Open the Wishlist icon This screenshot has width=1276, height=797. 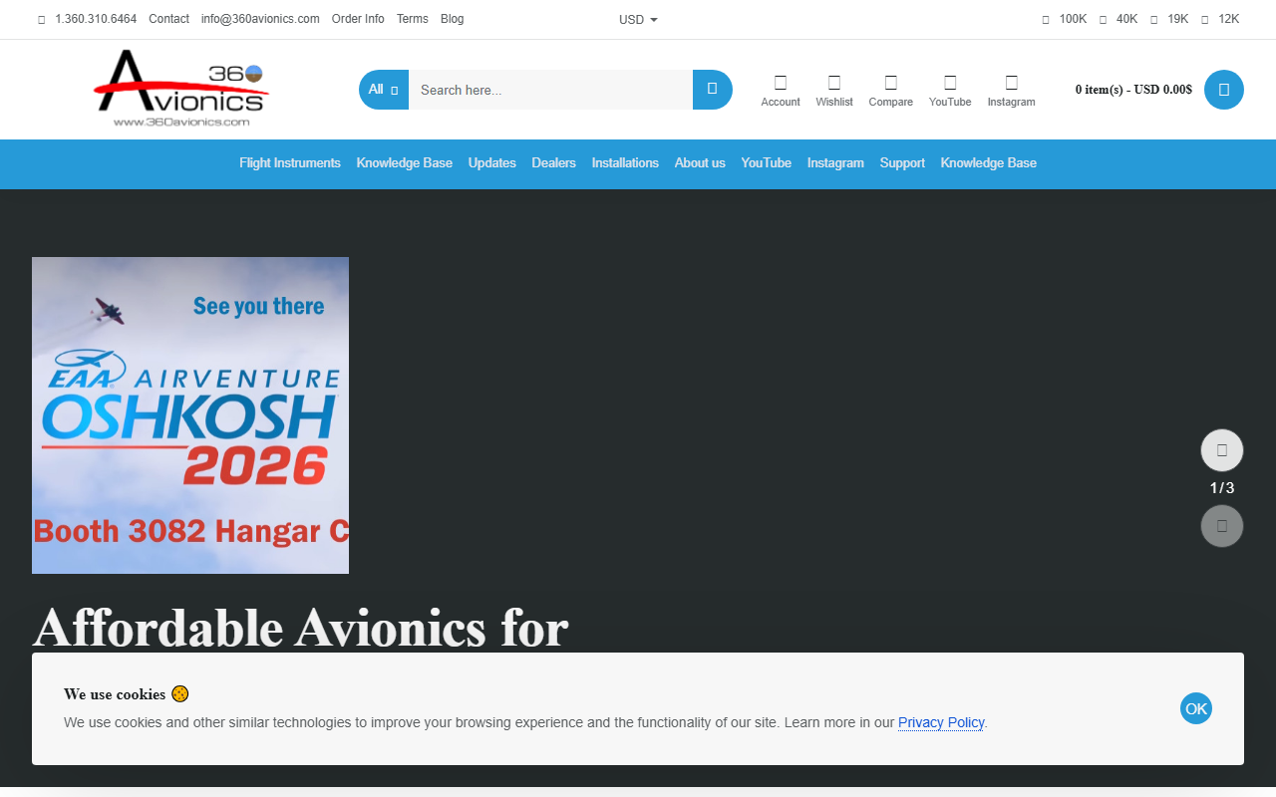[x=834, y=90]
